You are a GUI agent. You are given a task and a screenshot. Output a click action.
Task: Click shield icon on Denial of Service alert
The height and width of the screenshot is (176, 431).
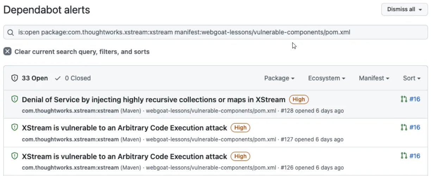(14, 99)
